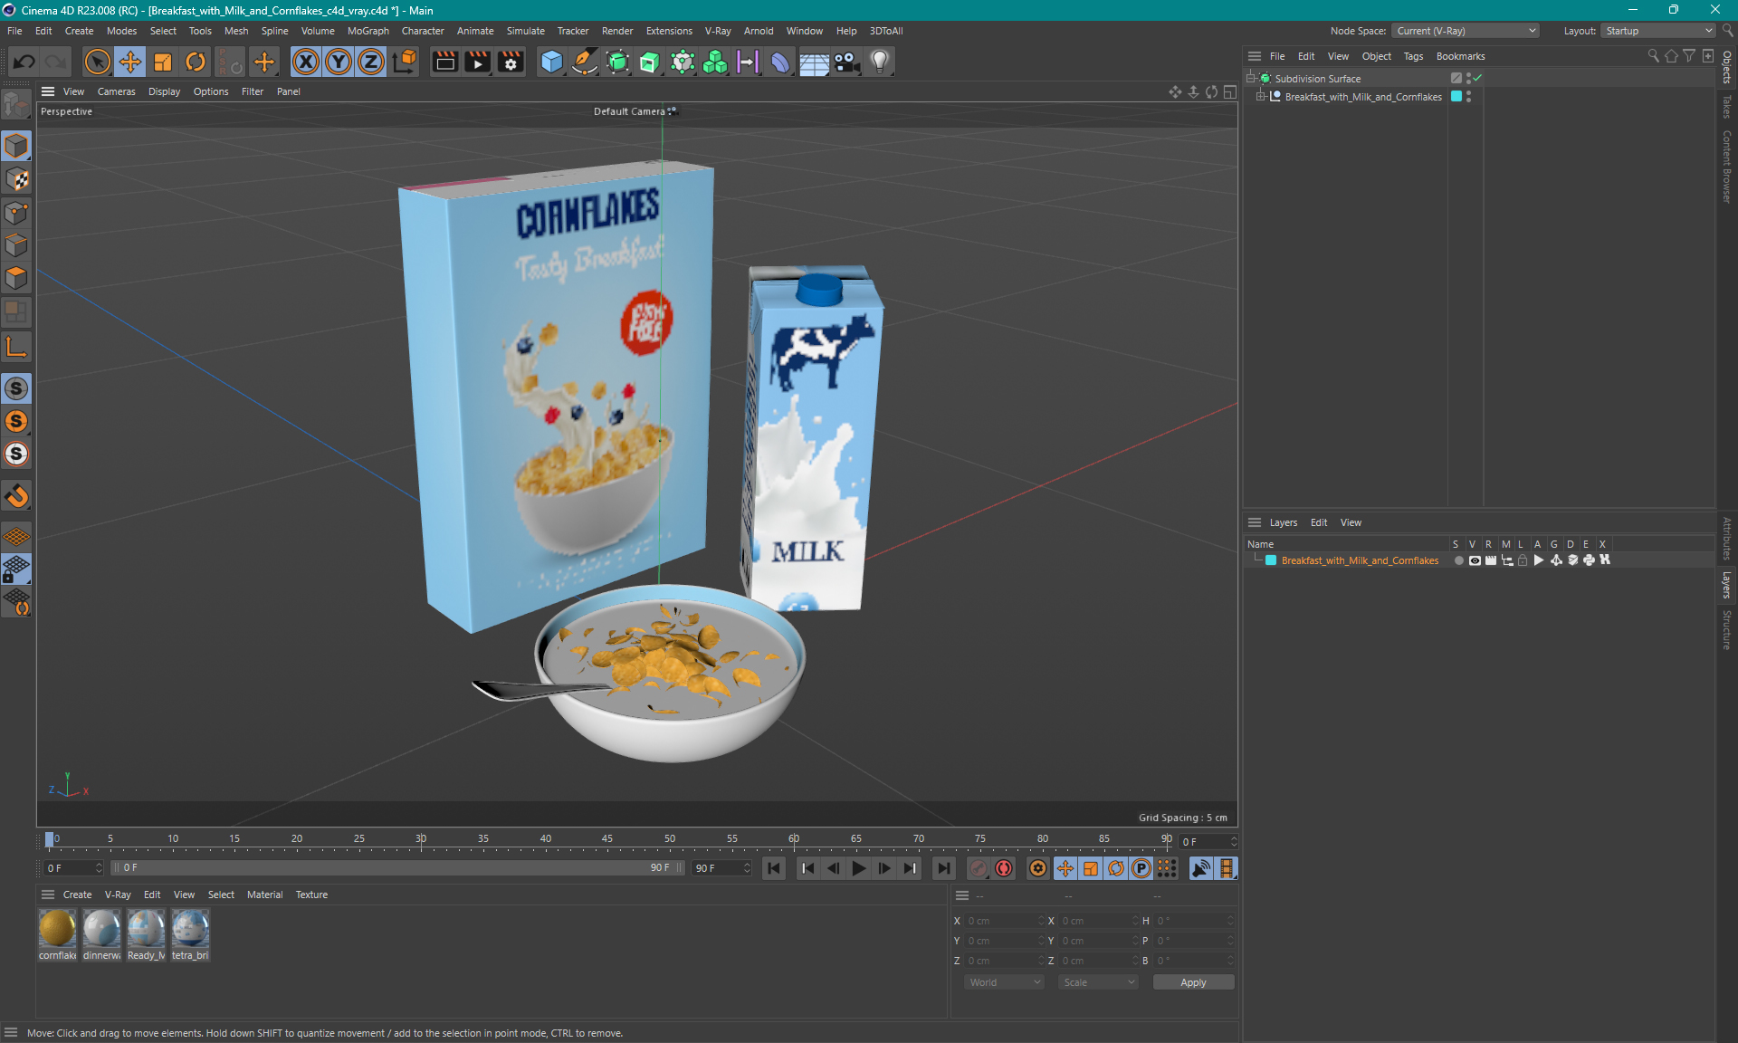
Task: Activate the Move tool icon
Action: tap(129, 62)
